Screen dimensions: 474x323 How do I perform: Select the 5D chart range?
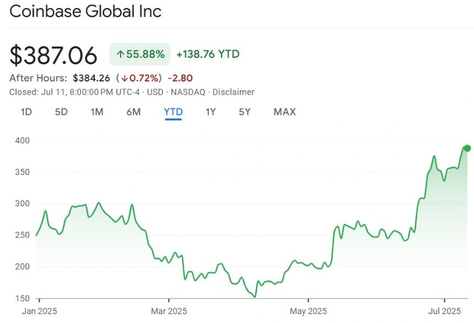pyautogui.click(x=61, y=112)
